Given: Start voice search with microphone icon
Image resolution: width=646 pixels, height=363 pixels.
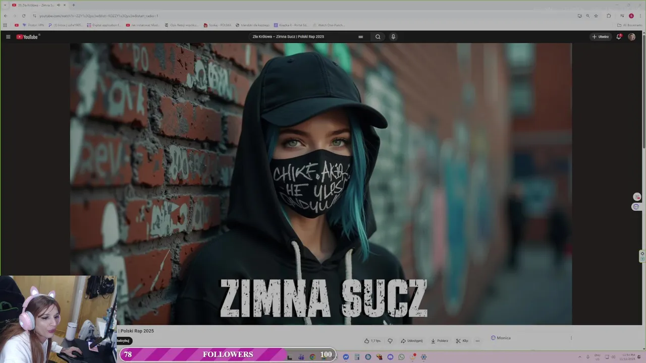Looking at the screenshot, I should point(393,37).
